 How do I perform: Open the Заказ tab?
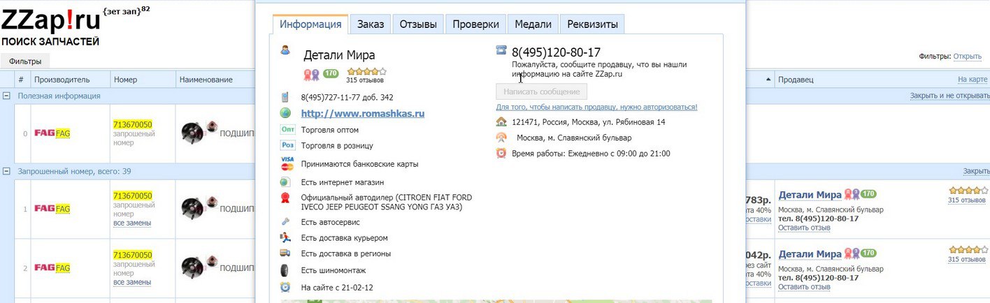point(371,24)
